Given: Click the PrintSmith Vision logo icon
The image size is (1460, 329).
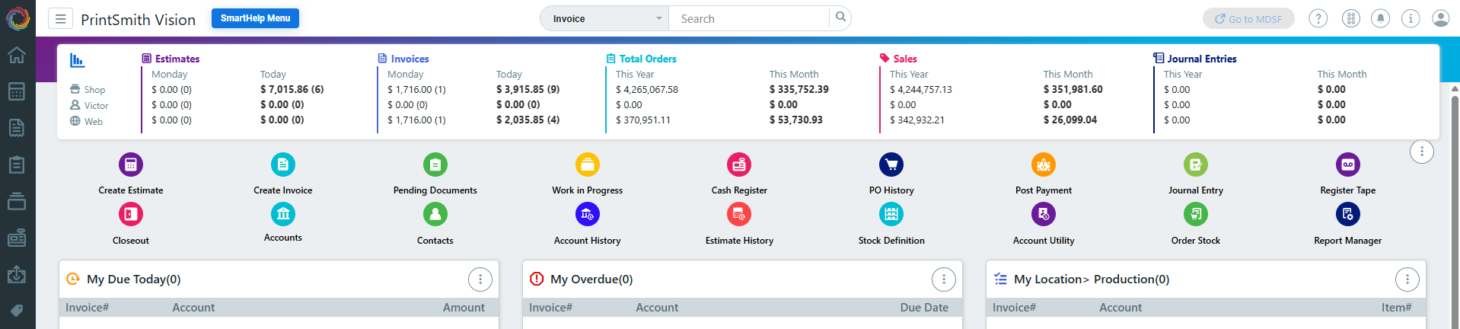Looking at the screenshot, I should (x=18, y=18).
